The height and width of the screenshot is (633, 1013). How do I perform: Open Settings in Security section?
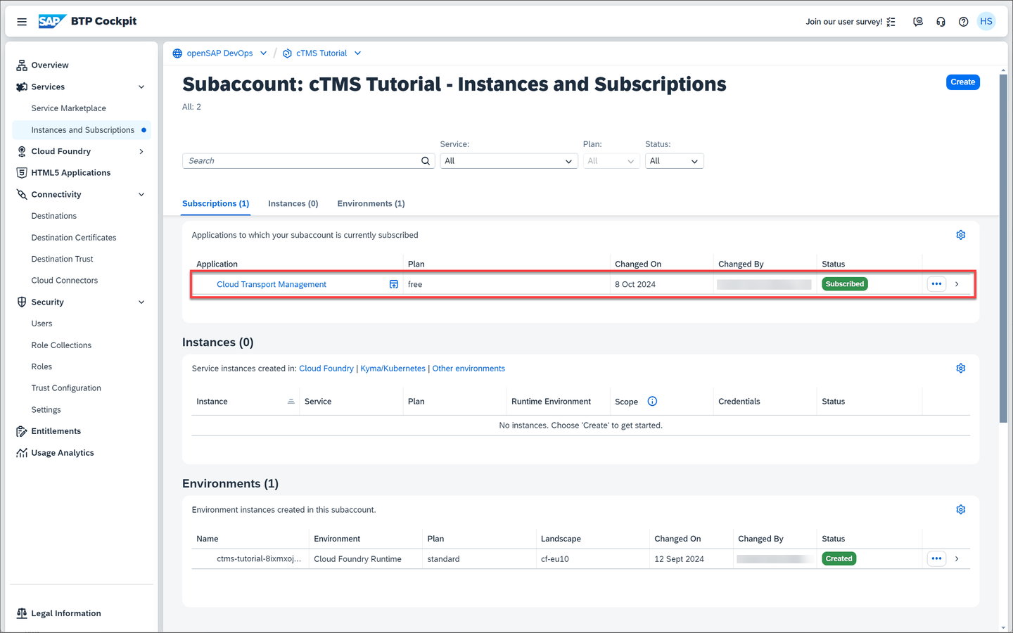pyautogui.click(x=46, y=410)
